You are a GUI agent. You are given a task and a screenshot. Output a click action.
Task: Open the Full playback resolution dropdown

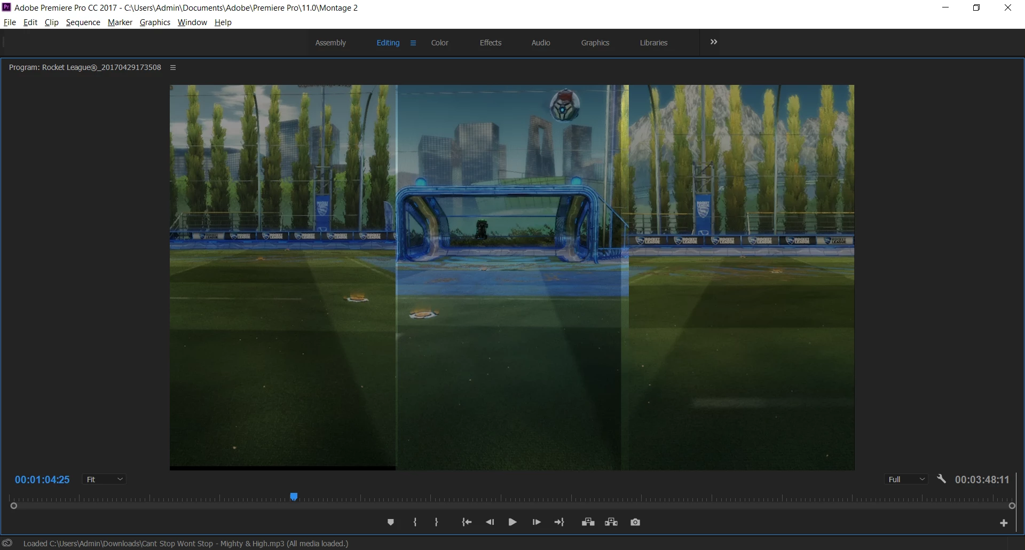[906, 480]
